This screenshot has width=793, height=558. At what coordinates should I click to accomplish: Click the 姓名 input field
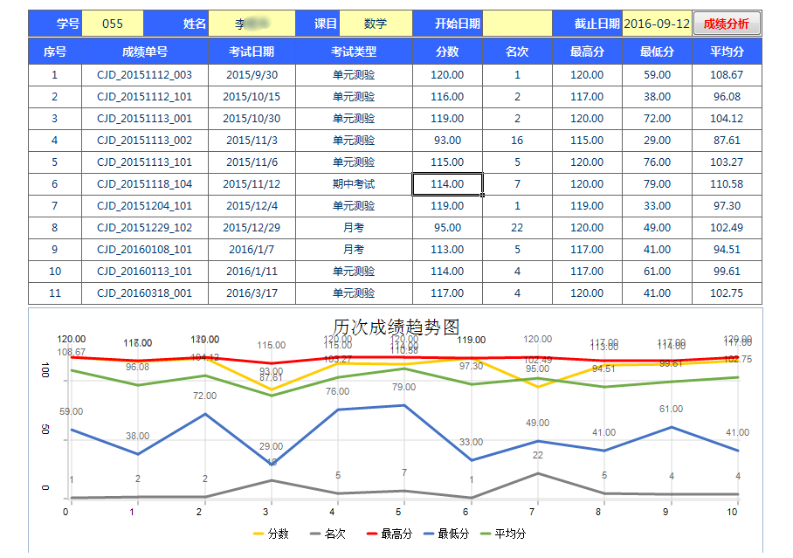click(x=252, y=24)
